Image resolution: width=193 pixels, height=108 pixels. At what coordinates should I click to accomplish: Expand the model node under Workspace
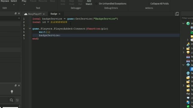188,40
